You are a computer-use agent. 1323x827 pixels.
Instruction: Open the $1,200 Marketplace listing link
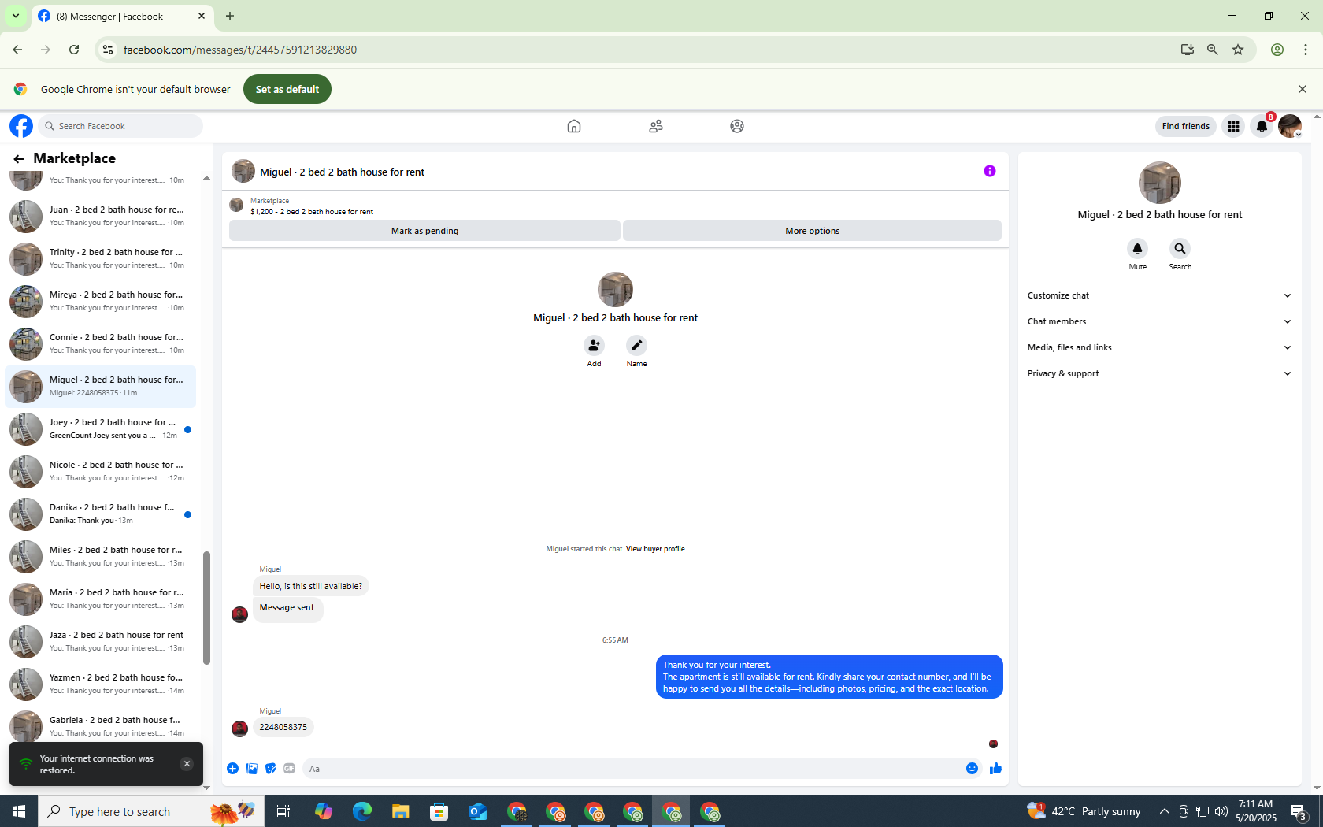tap(312, 211)
